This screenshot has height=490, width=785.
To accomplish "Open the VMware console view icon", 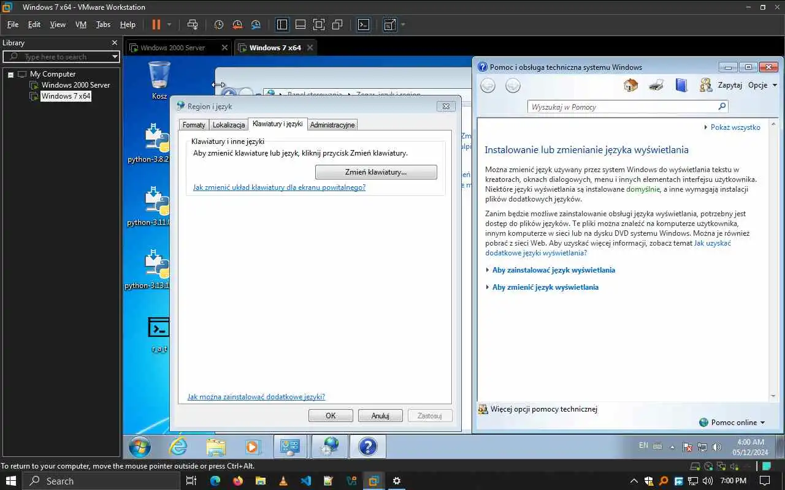I will 364,24.
